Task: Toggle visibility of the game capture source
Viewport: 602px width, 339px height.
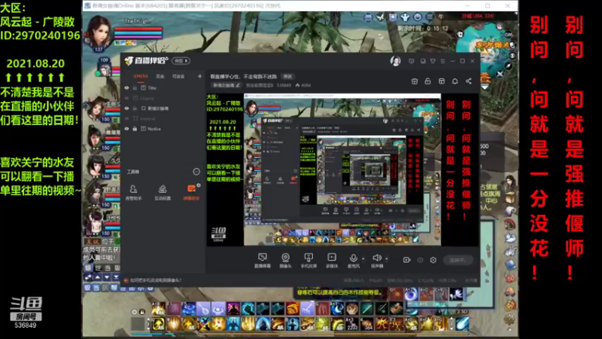Action: 126,108
